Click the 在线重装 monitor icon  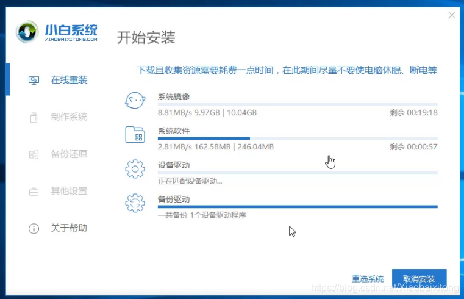point(34,80)
